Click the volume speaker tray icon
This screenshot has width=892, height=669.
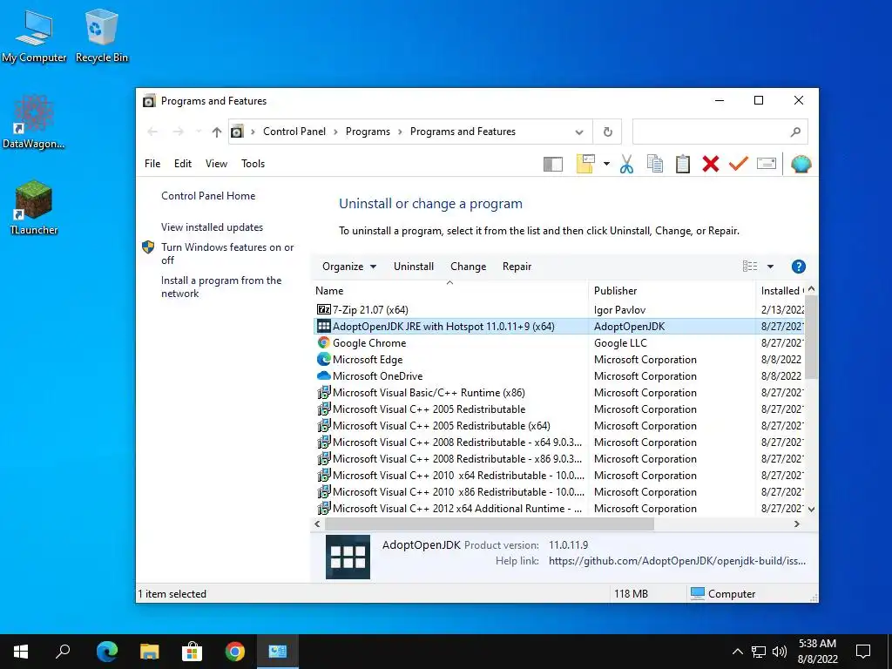tap(780, 652)
